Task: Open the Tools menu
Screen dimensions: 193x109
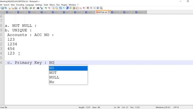Action: coord(46,5)
